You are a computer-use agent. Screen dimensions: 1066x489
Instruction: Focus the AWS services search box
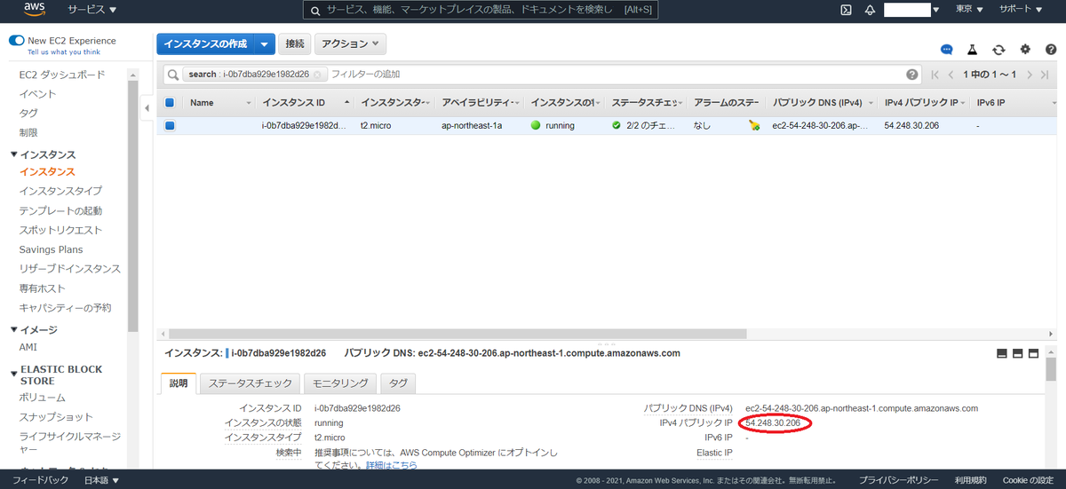pos(482,10)
